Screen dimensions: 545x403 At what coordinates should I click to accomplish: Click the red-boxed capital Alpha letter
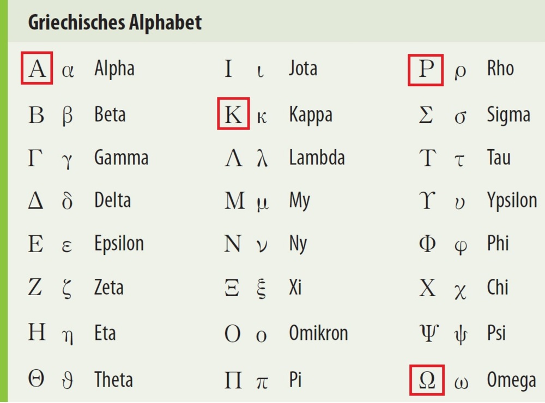pyautogui.click(x=37, y=68)
